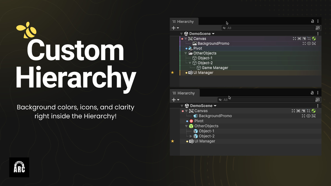Viewport: 331px width, 186px height.
Task: Click the Unity cube icon beside DemoScene
Action: [x=186, y=33]
